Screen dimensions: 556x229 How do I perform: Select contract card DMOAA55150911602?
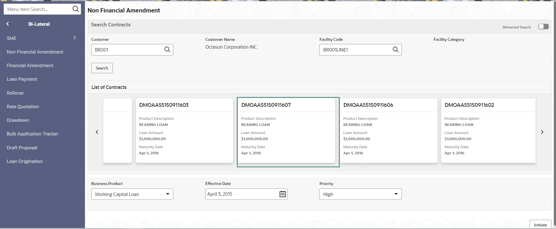tap(488, 131)
